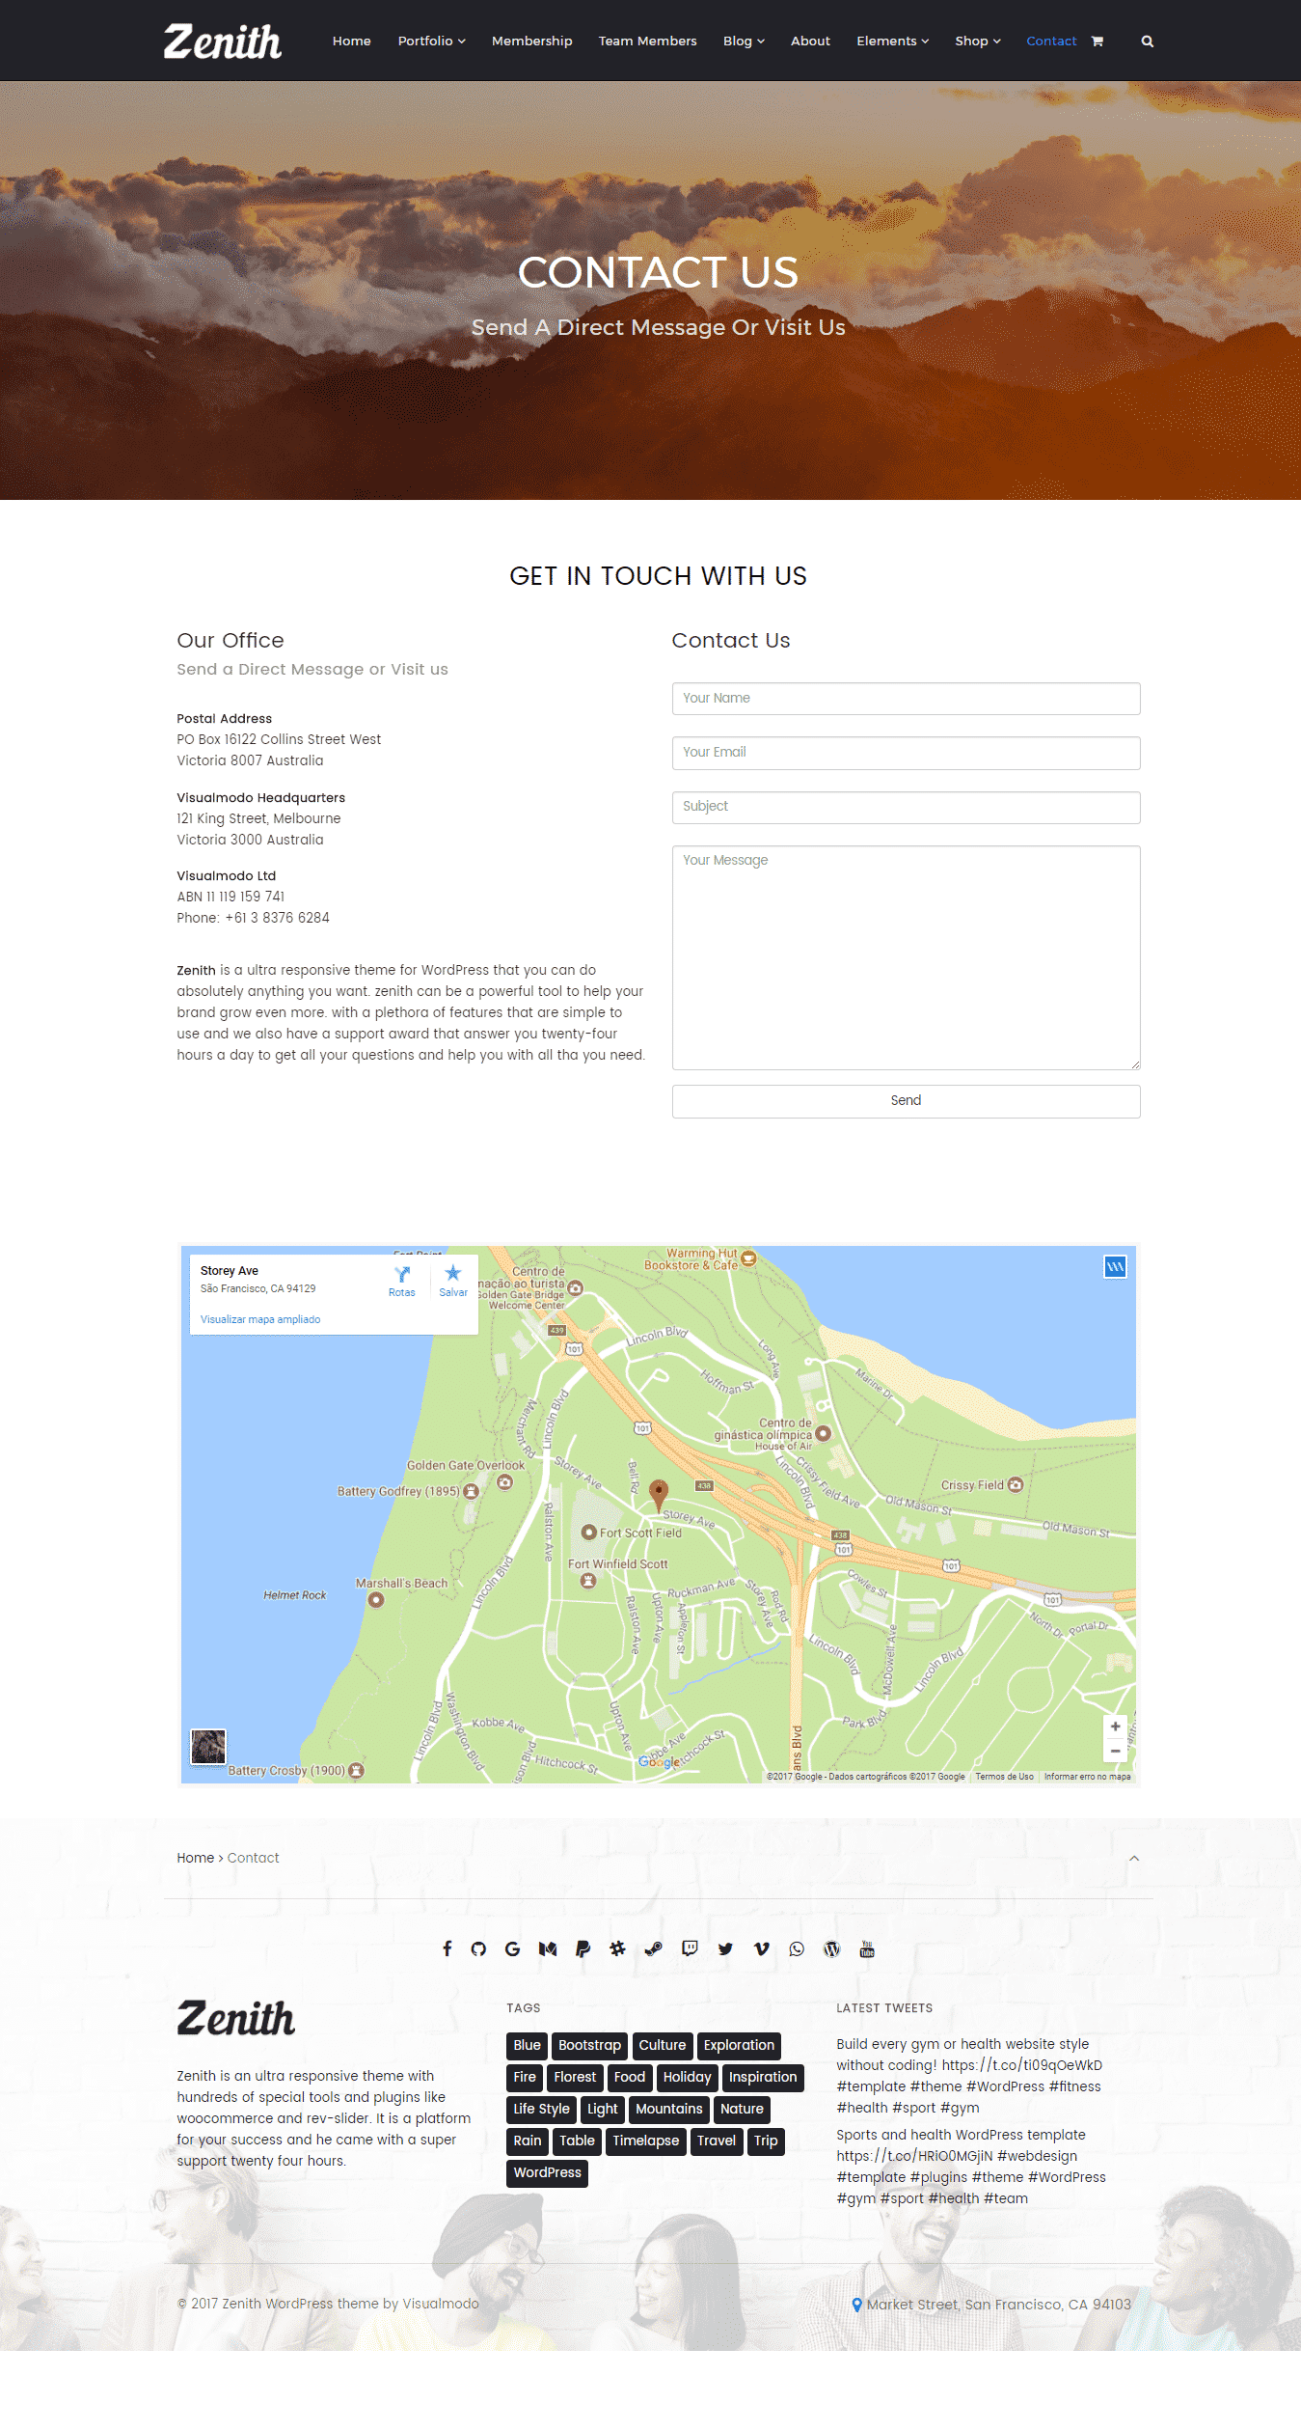Viewport: 1301px width, 2431px height.
Task: Select the Life Style tag
Action: click(541, 2109)
